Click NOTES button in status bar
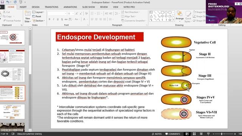 tap(157, 134)
